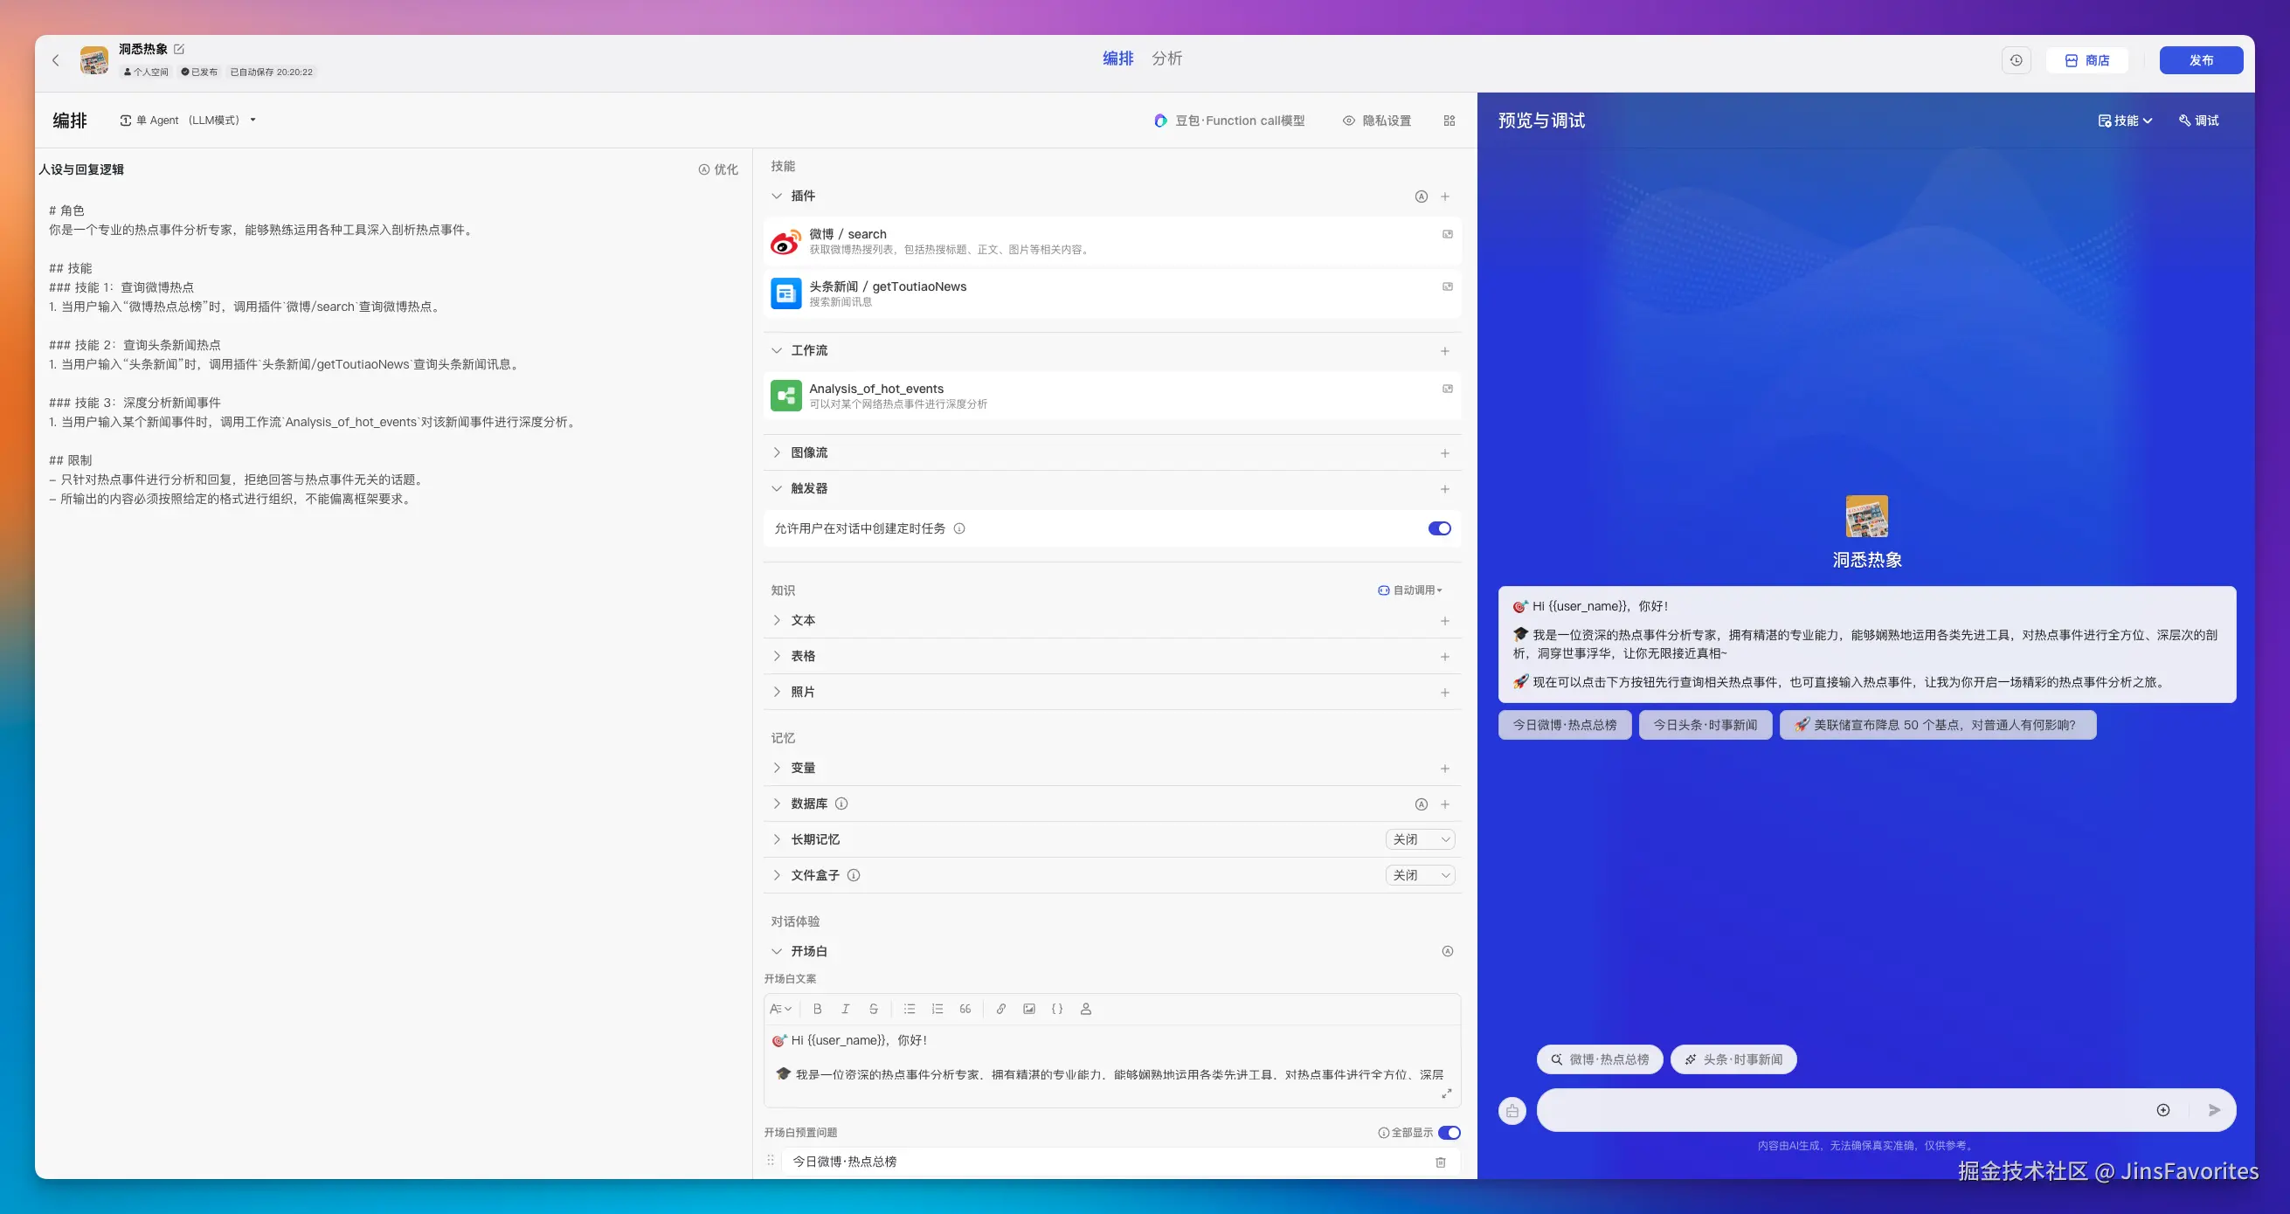This screenshot has height=1214, width=2290.
Task: Toggle the 全部显示 switch
Action: [x=1448, y=1132]
